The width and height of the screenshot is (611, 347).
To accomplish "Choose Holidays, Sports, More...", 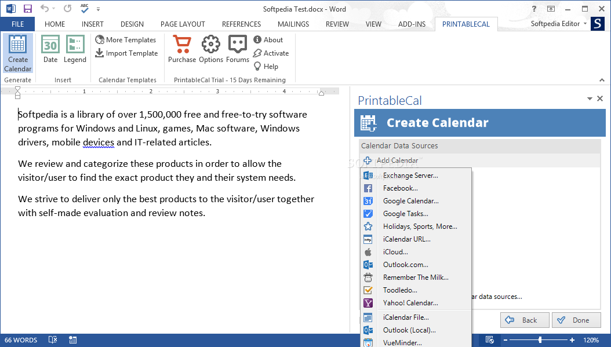I will click(416, 227).
